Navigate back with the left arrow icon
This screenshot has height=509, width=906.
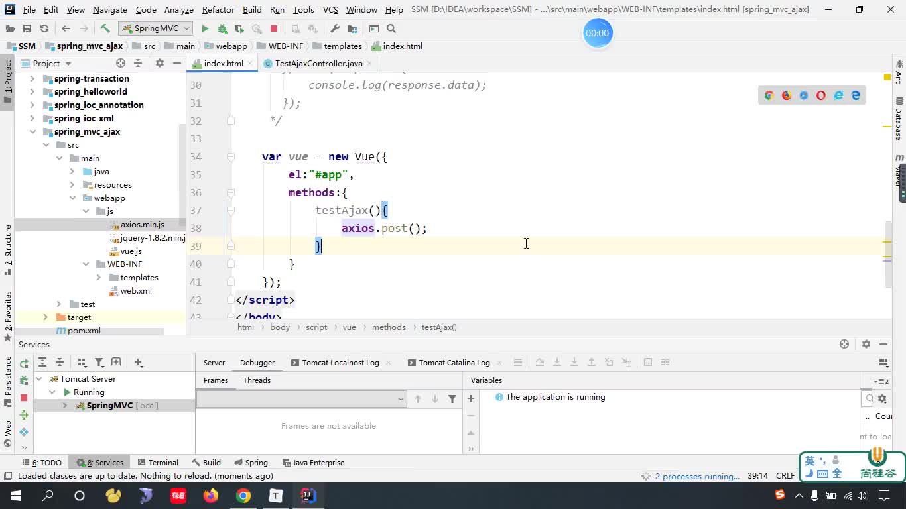tap(66, 28)
